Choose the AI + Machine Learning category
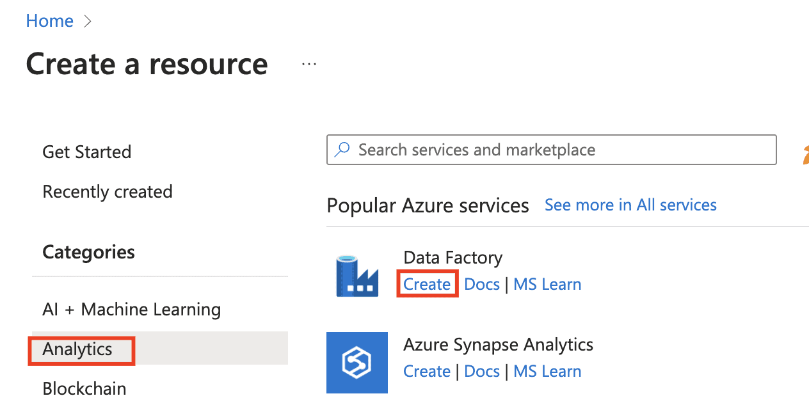Screen dimensions: 809x412 (x=131, y=310)
